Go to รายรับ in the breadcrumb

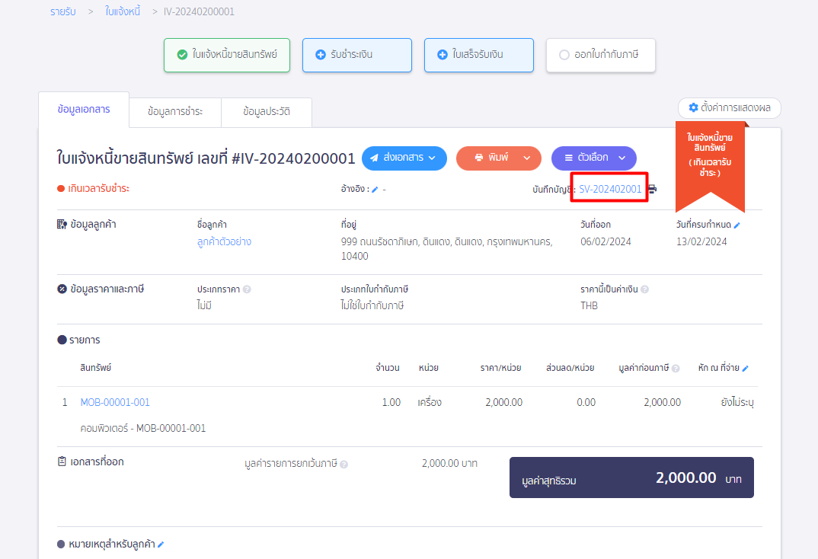[62, 11]
